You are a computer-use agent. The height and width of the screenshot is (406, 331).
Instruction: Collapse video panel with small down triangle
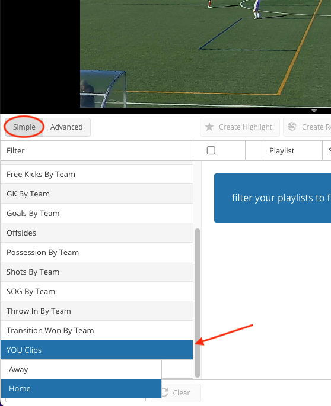pyautogui.click(x=314, y=111)
